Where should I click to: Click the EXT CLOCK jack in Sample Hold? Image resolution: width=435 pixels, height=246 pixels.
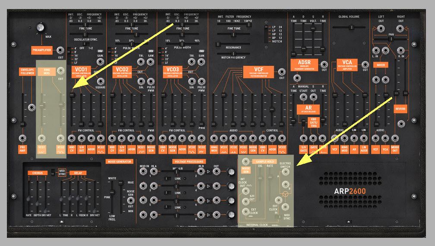pyautogui.click(x=245, y=212)
